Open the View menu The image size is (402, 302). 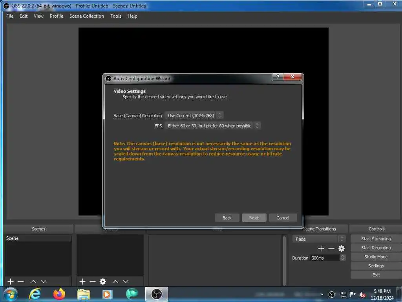point(39,16)
